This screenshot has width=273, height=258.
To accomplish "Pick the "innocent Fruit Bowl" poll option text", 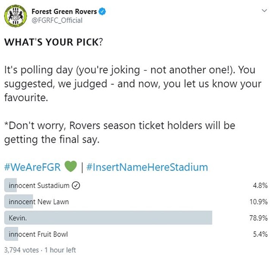I will (38, 234).
